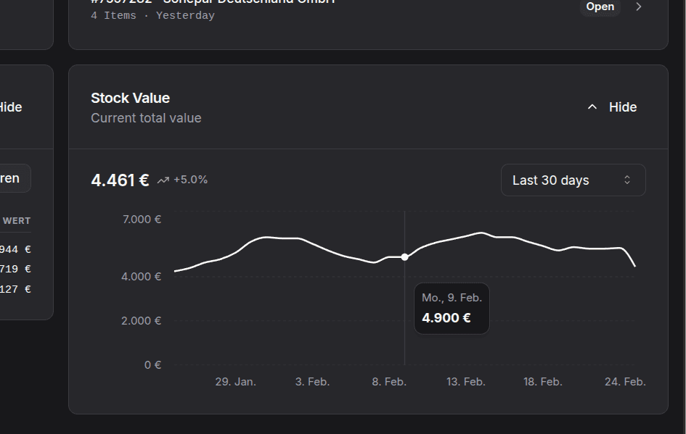The height and width of the screenshot is (434, 686).
Task: Select the white data point on the chart
Action: [x=404, y=256]
